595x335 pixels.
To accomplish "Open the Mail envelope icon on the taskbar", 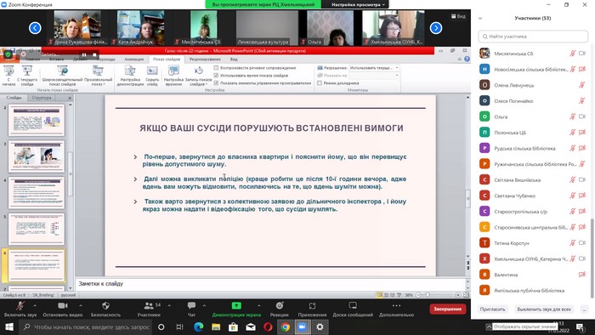I will pyautogui.click(x=251, y=326).
